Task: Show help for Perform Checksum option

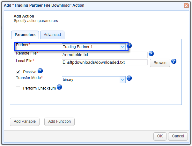Action: coord(59,87)
